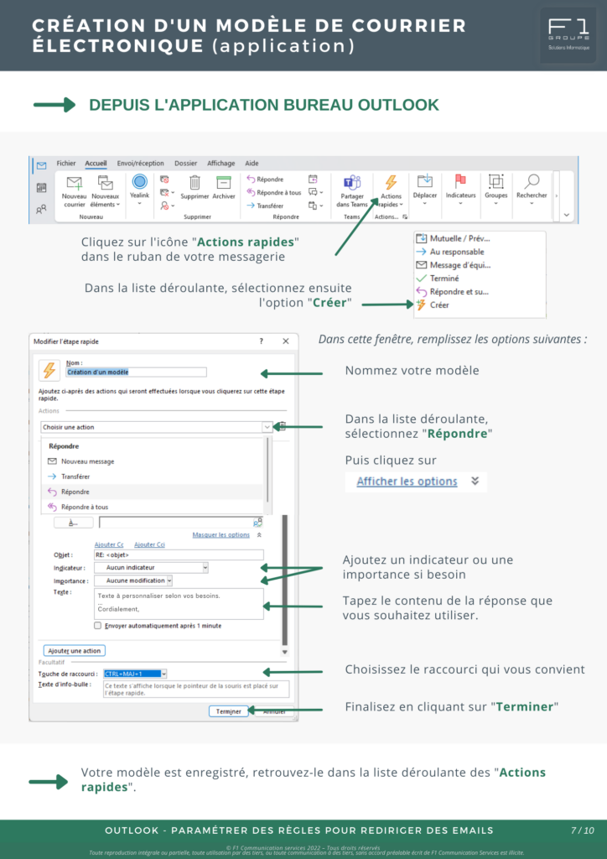Select Terminé quick step
The width and height of the screenshot is (607, 859).
[438, 279]
